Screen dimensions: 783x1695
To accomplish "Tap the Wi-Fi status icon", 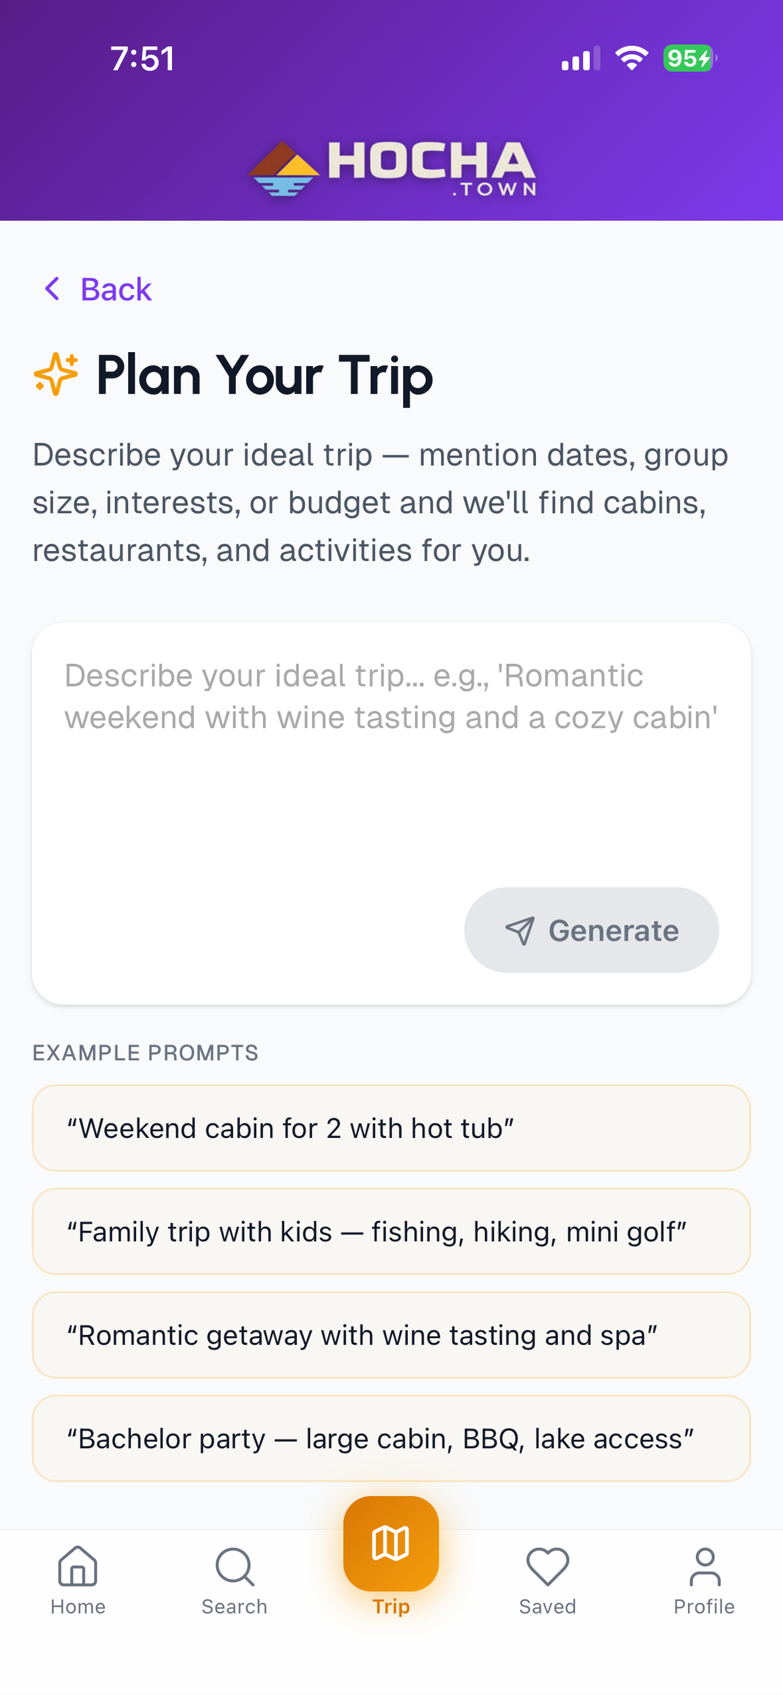I will click(x=632, y=59).
